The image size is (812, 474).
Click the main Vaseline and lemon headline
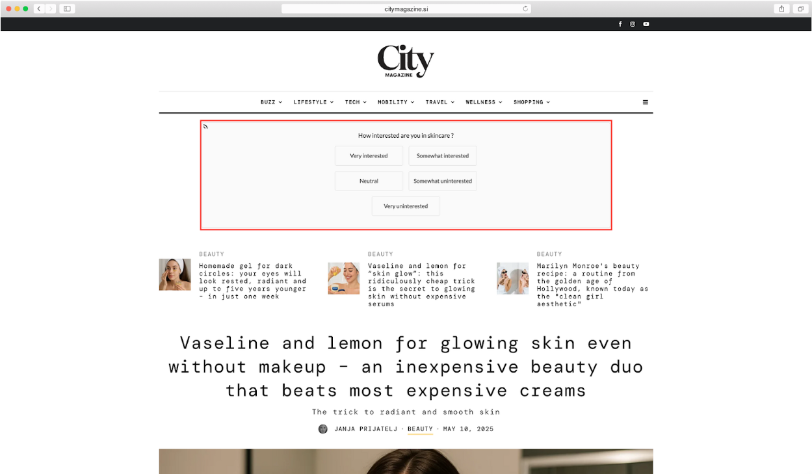(x=406, y=367)
